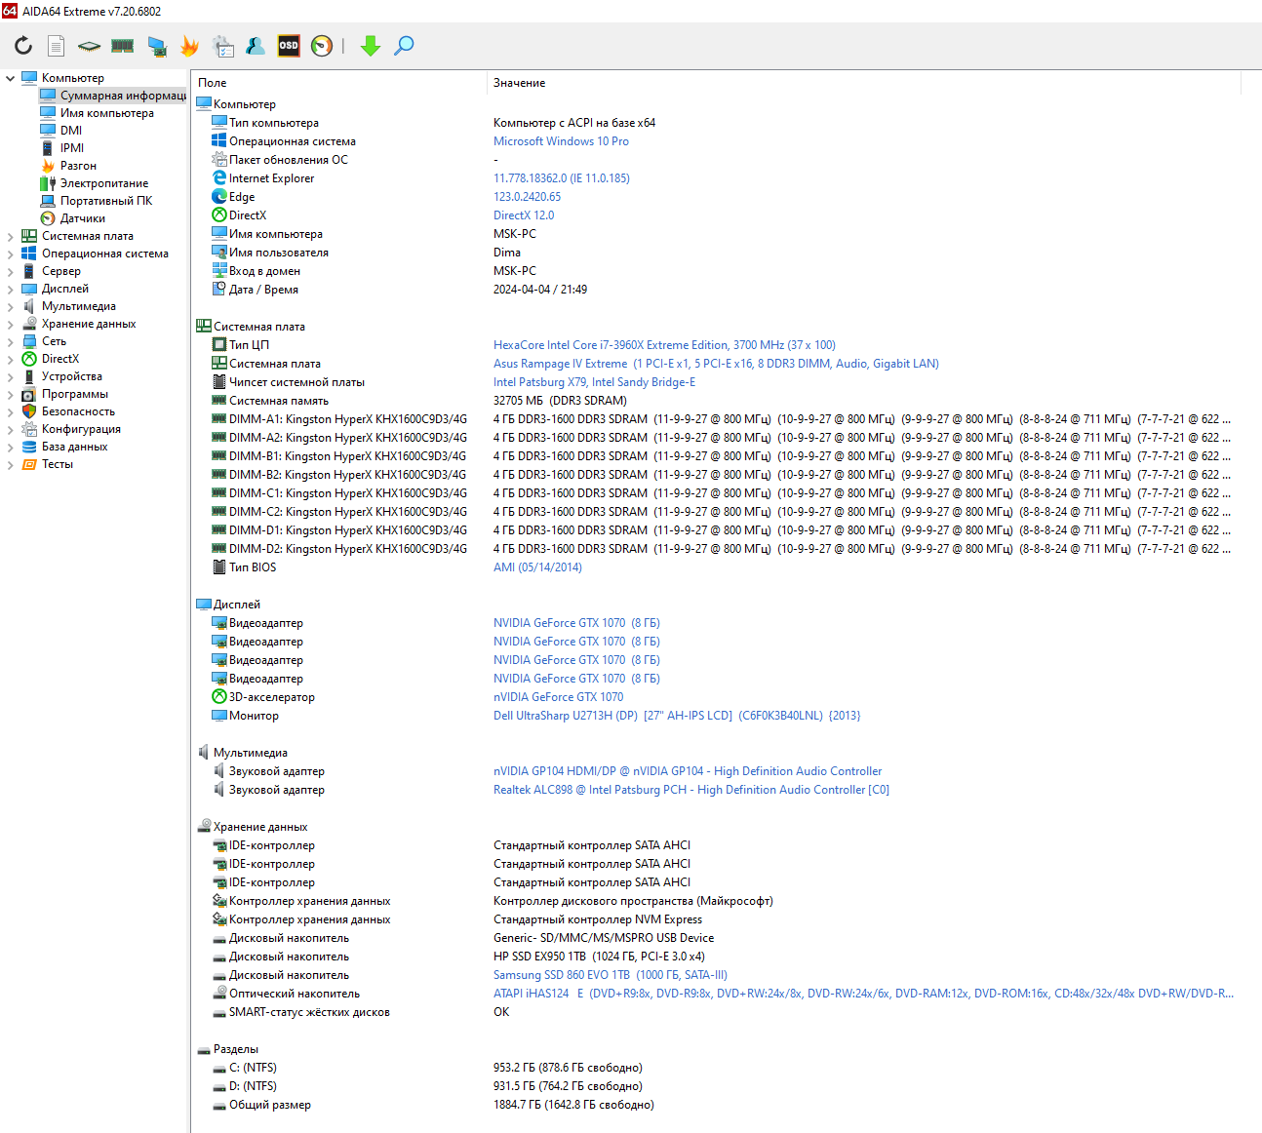This screenshot has width=1262, height=1133.
Task: Select Имя компьютера in the left tree
Action: 106,113
